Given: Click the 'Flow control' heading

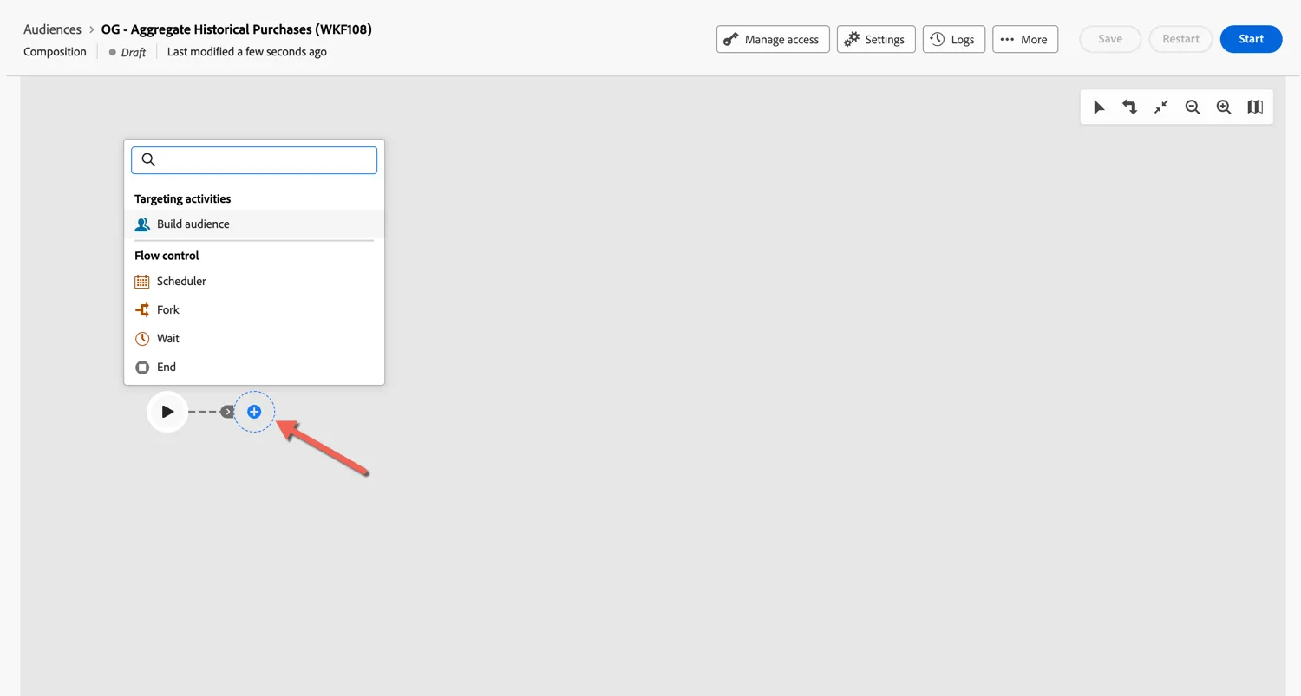Looking at the screenshot, I should point(167,256).
